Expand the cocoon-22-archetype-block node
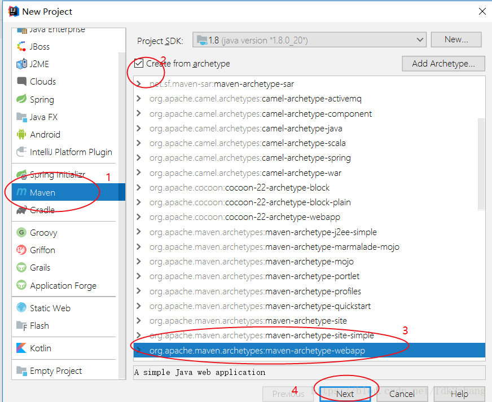 click(138, 188)
